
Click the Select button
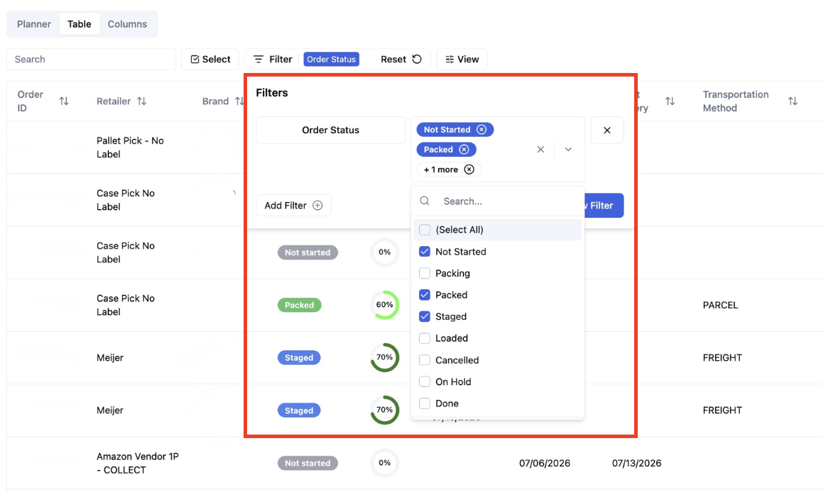211,60
